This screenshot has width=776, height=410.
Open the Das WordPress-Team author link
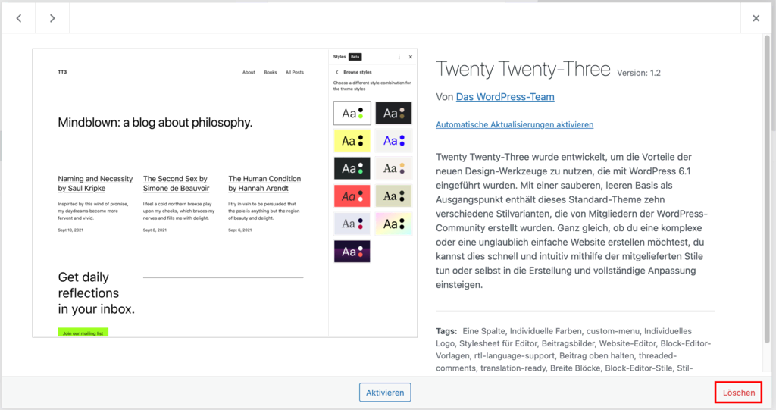[x=505, y=97]
